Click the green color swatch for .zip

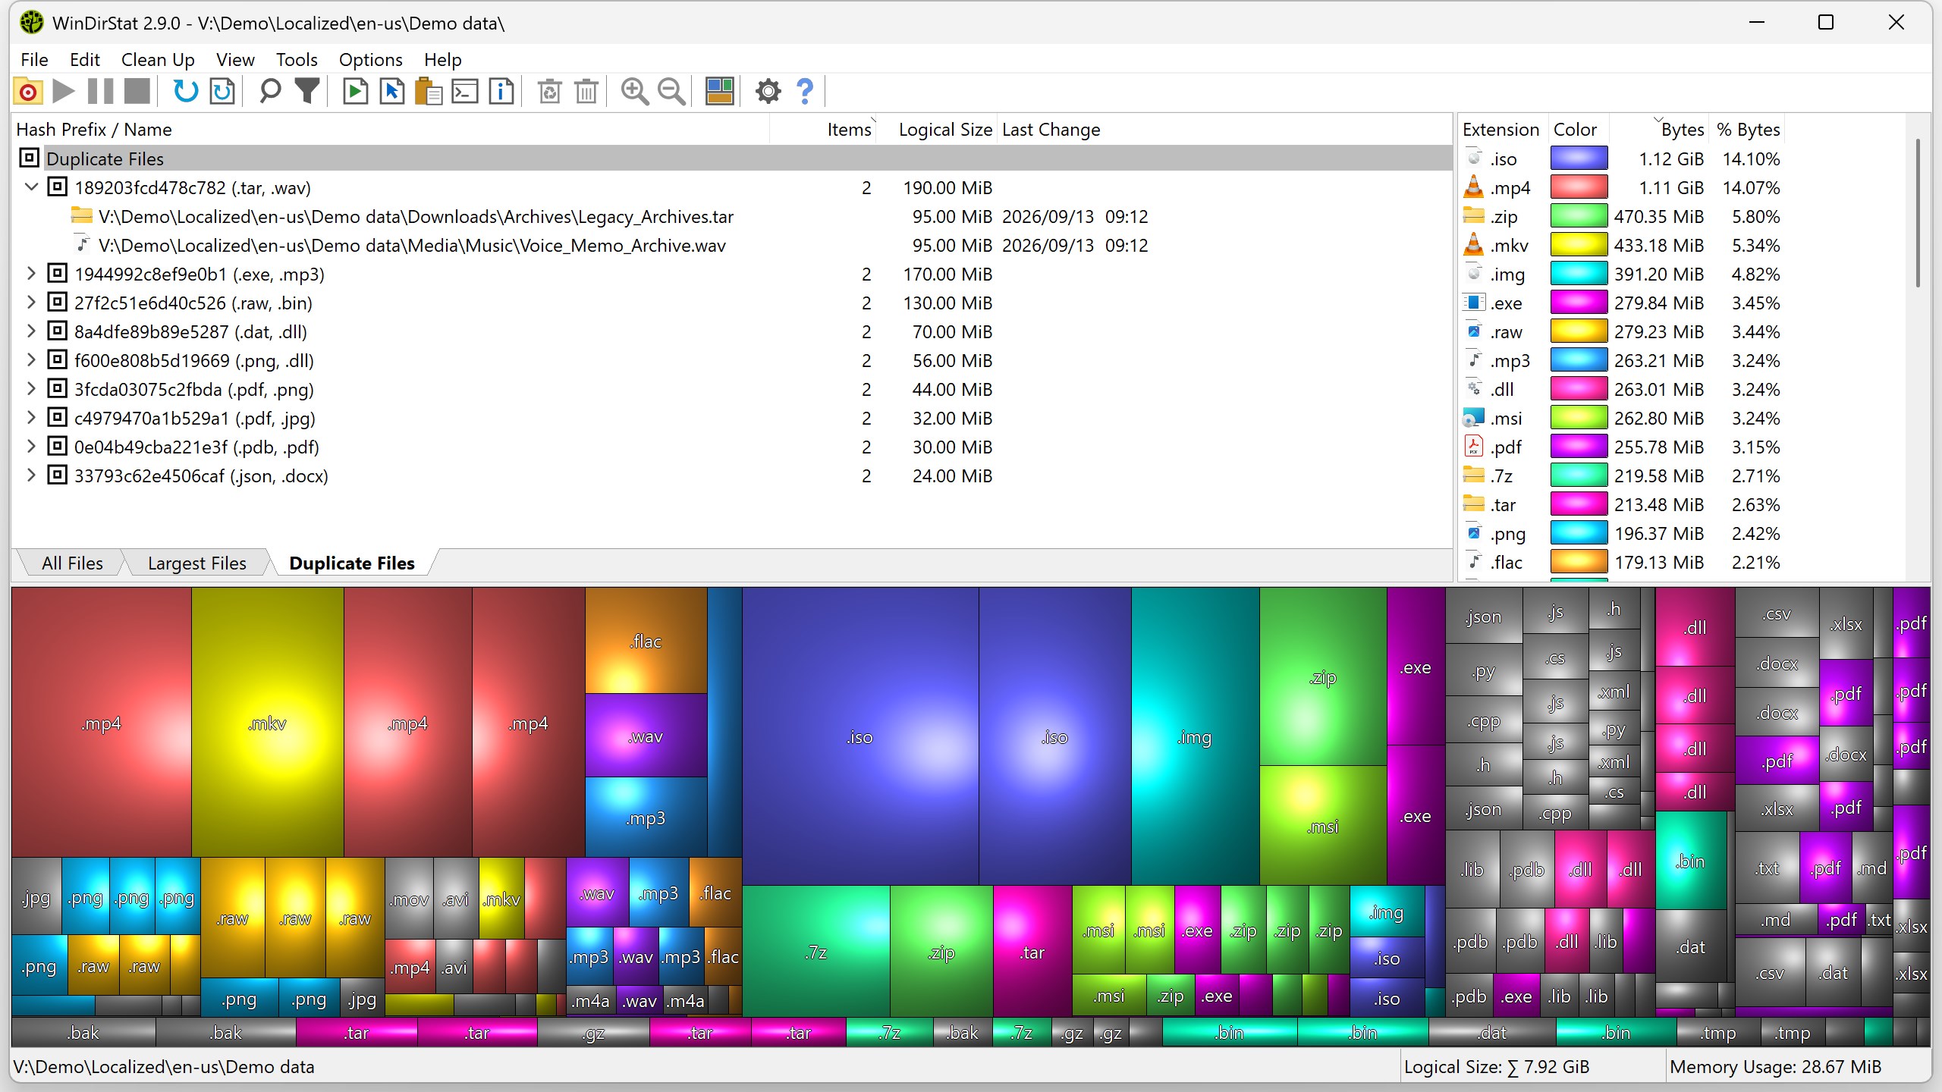(1579, 216)
